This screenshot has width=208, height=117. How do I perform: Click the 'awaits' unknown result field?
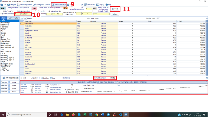pyautogui.click(x=101, y=14)
